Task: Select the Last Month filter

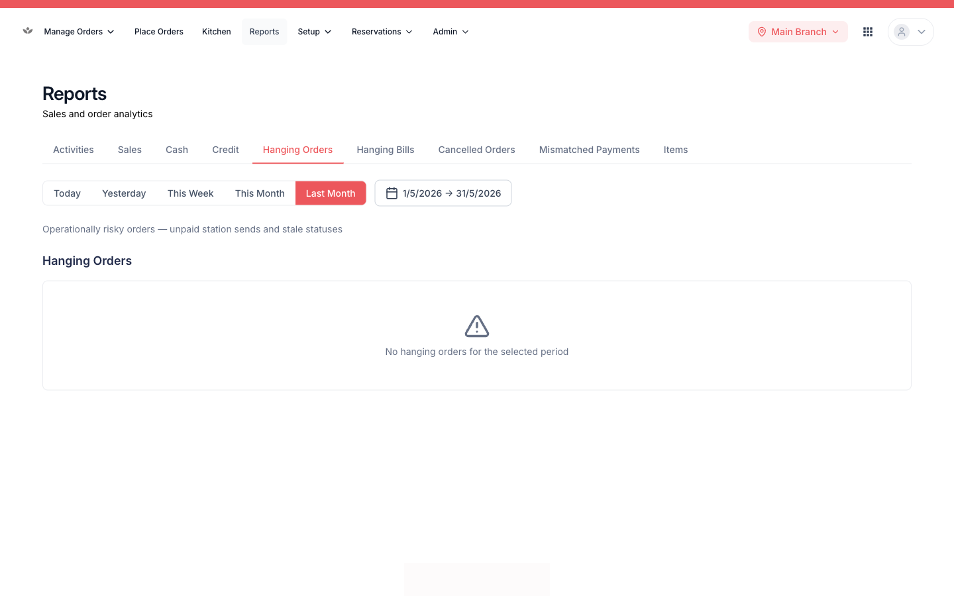Action: pyautogui.click(x=331, y=193)
